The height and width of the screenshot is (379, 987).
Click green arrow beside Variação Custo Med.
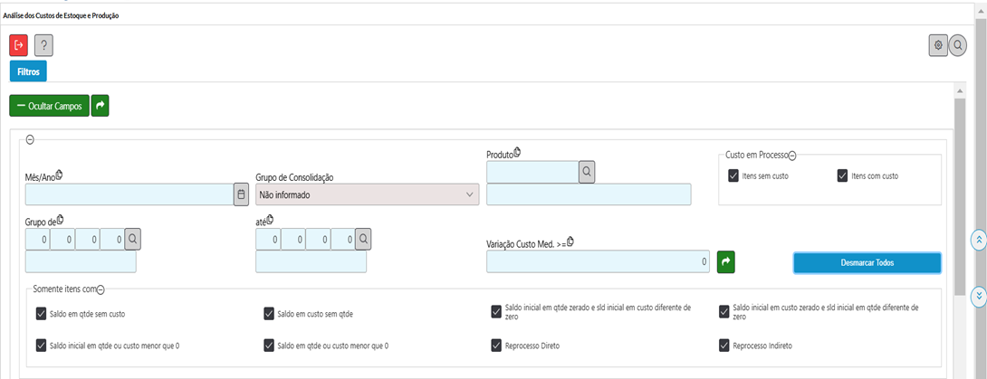point(725,261)
